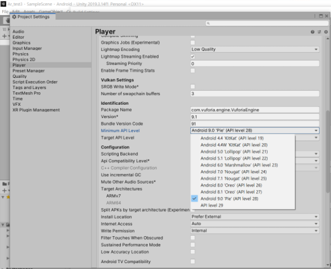Enable Sustained Performance Mode checkbox
Image resolution: width=331 pixels, height=269 pixels.
pos(193,245)
